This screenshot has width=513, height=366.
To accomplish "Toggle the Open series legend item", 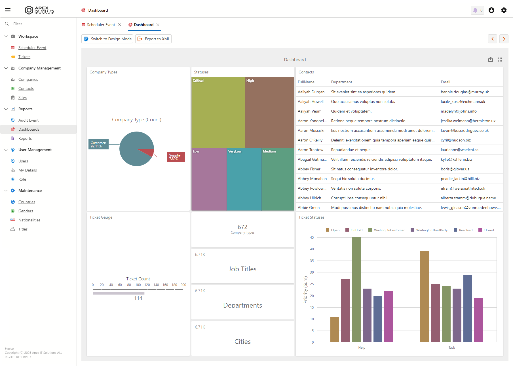I will coord(333,230).
